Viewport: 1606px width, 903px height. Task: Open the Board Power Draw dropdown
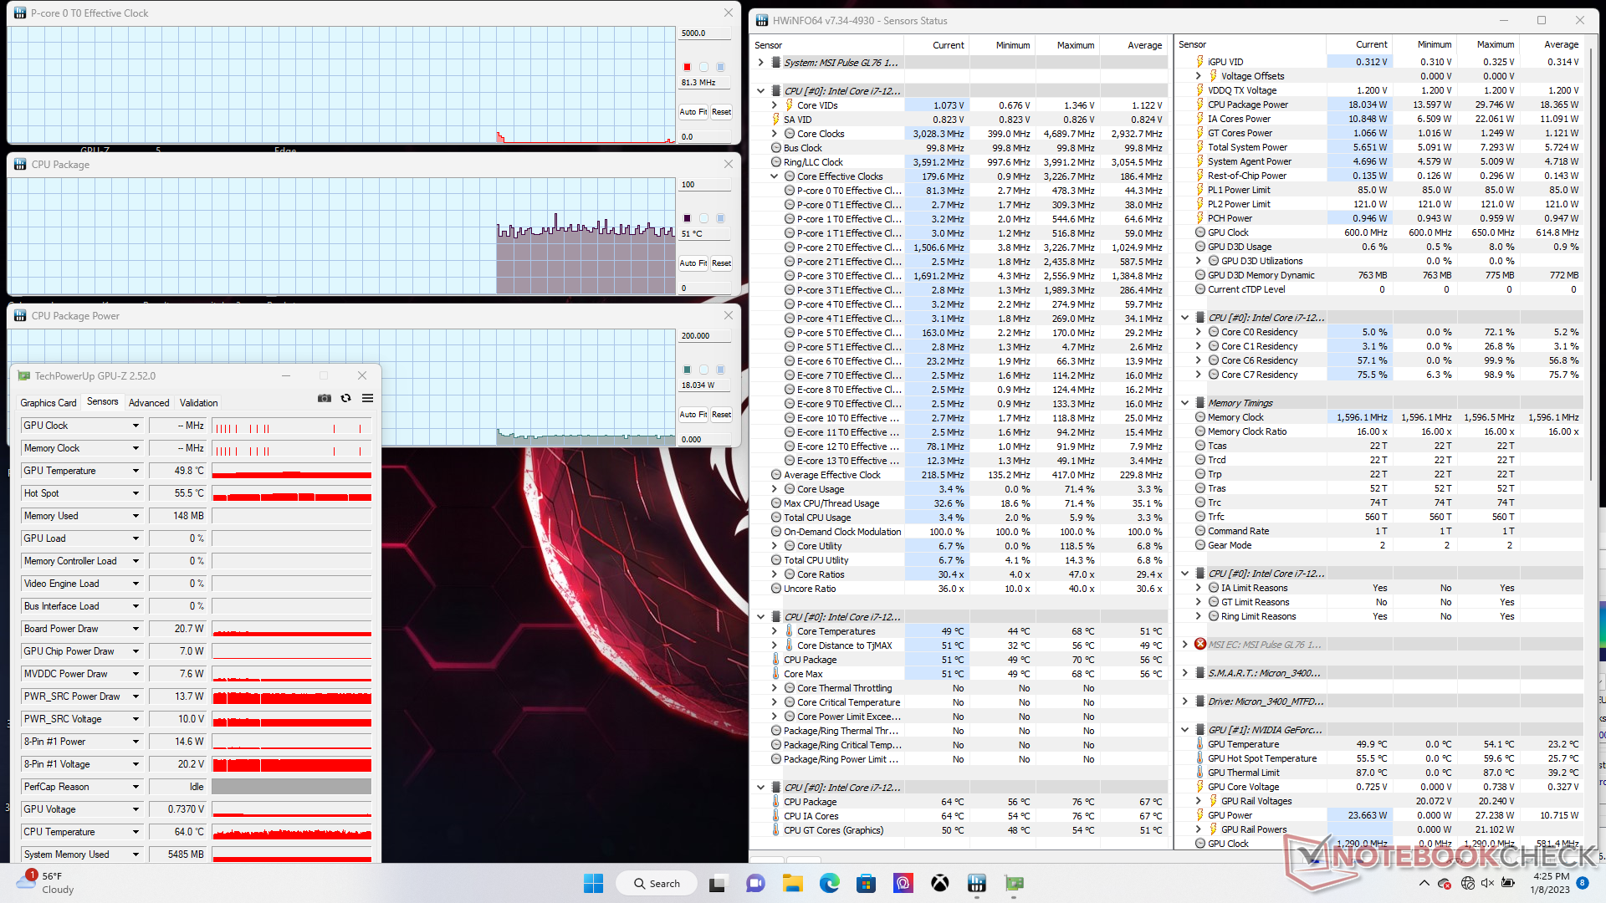point(136,629)
